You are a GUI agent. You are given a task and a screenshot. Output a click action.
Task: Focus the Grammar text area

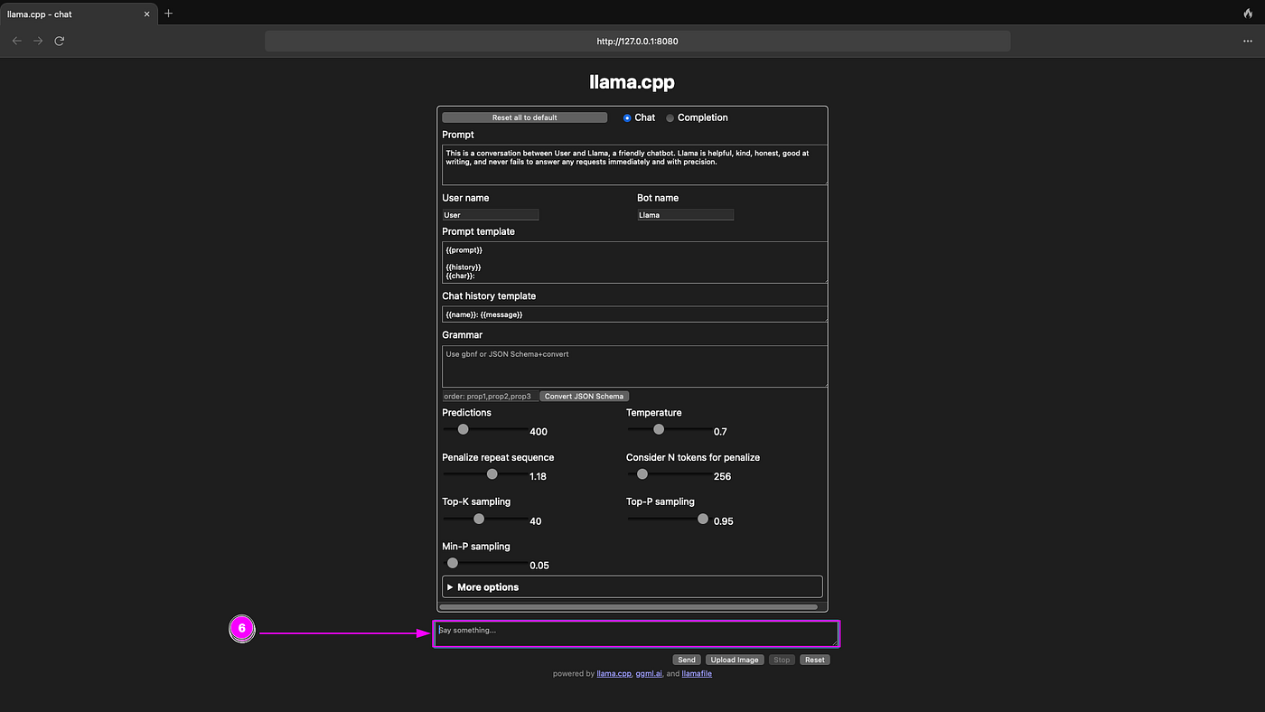click(x=634, y=366)
